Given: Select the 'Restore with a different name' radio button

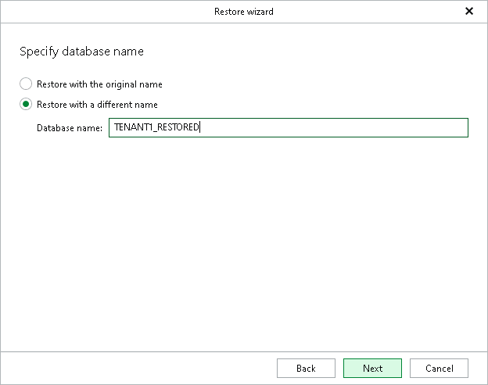Looking at the screenshot, I should (26, 104).
